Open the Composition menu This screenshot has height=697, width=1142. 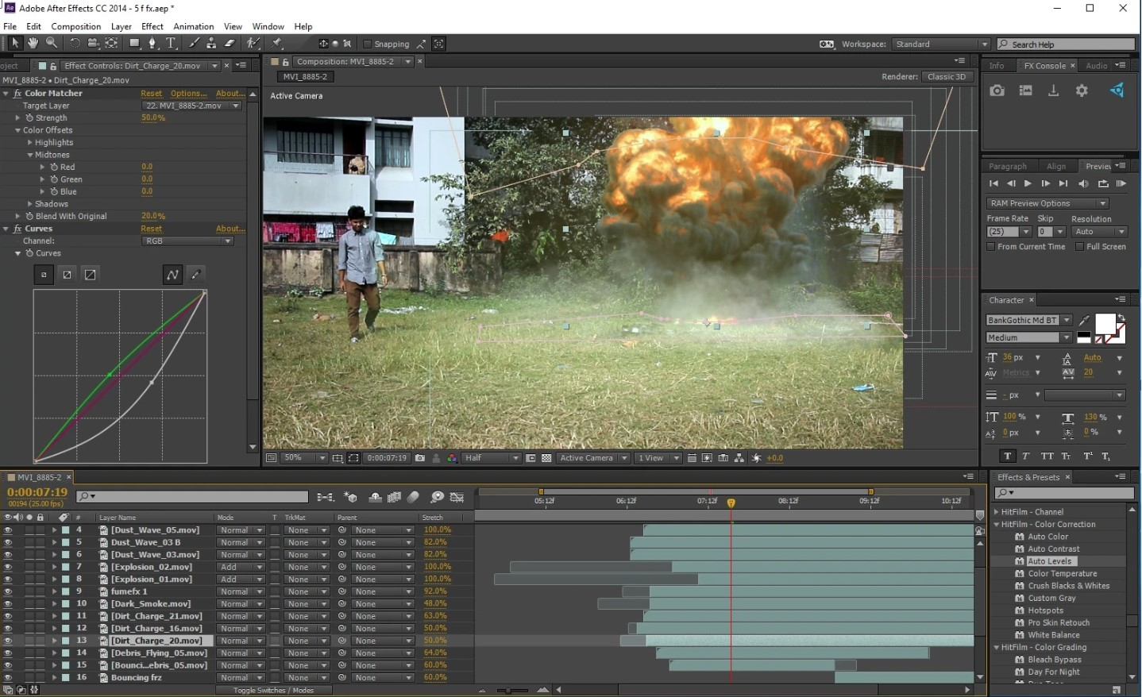(75, 26)
